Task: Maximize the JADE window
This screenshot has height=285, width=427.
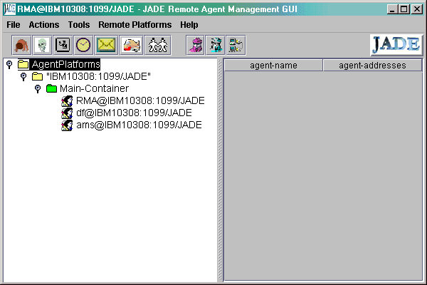Action: click(x=404, y=9)
